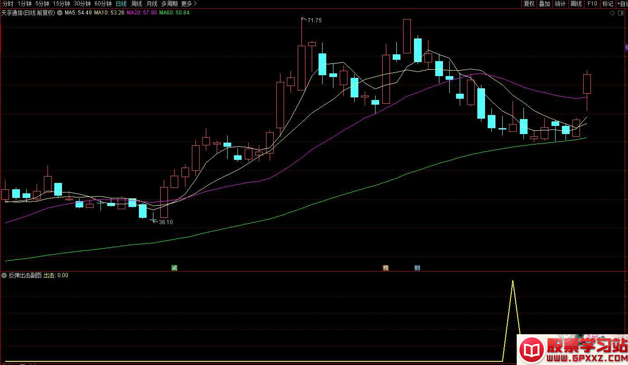Screen dimensions: 628x365
Task: Switch to the 月线 monthly chart tab
Action: point(152,4)
